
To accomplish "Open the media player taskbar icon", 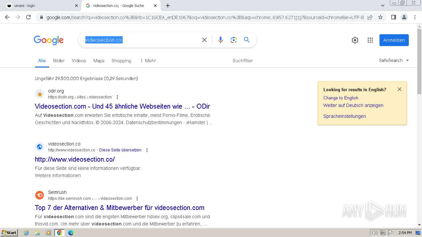I will (48, 233).
